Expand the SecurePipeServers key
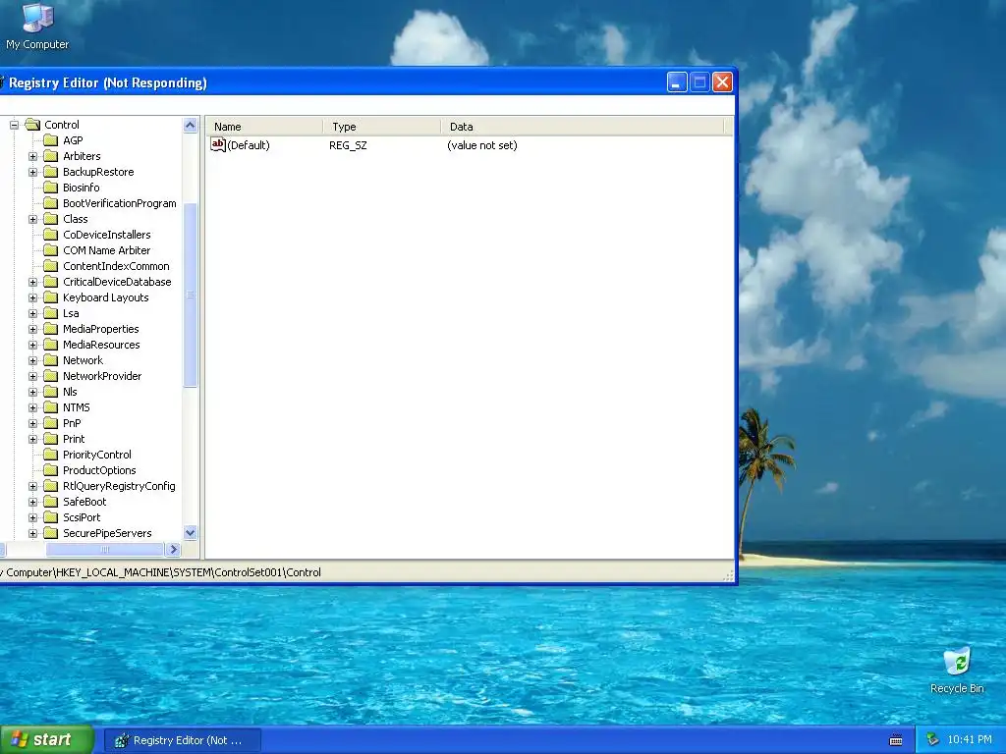Viewport: 1006px width, 754px height. click(x=32, y=533)
